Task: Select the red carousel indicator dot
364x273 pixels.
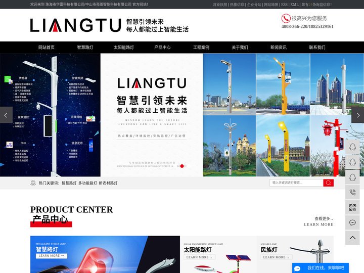Action: 182,166
